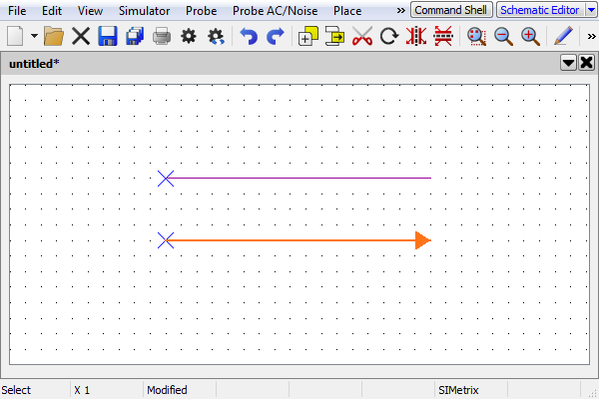The width and height of the screenshot is (599, 399).
Task: Undo the last action
Action: point(249,37)
